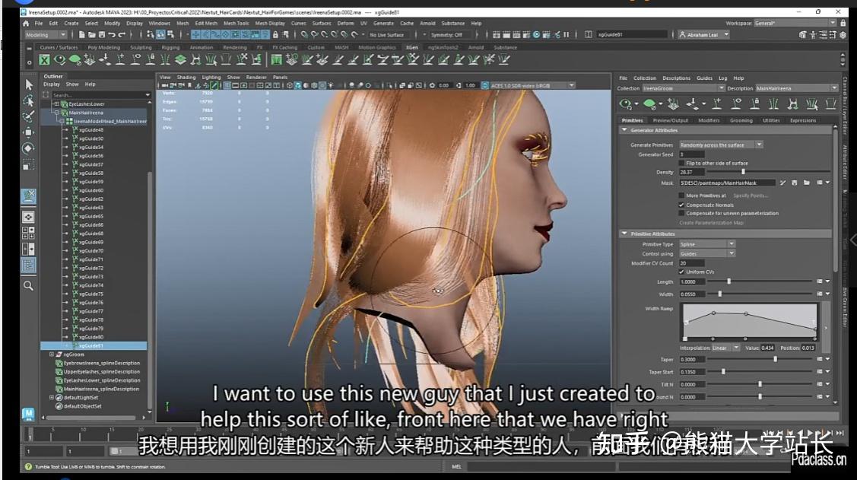Screen dimensions: 857x480
Task: Collapse the Generator Attributes section
Action: click(x=624, y=129)
